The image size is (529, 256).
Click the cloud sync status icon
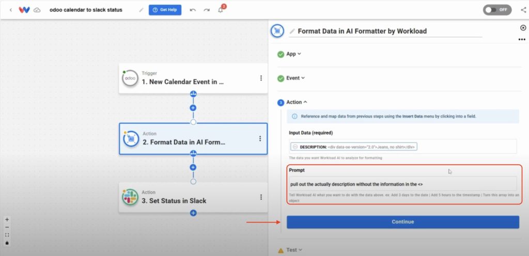(37, 10)
